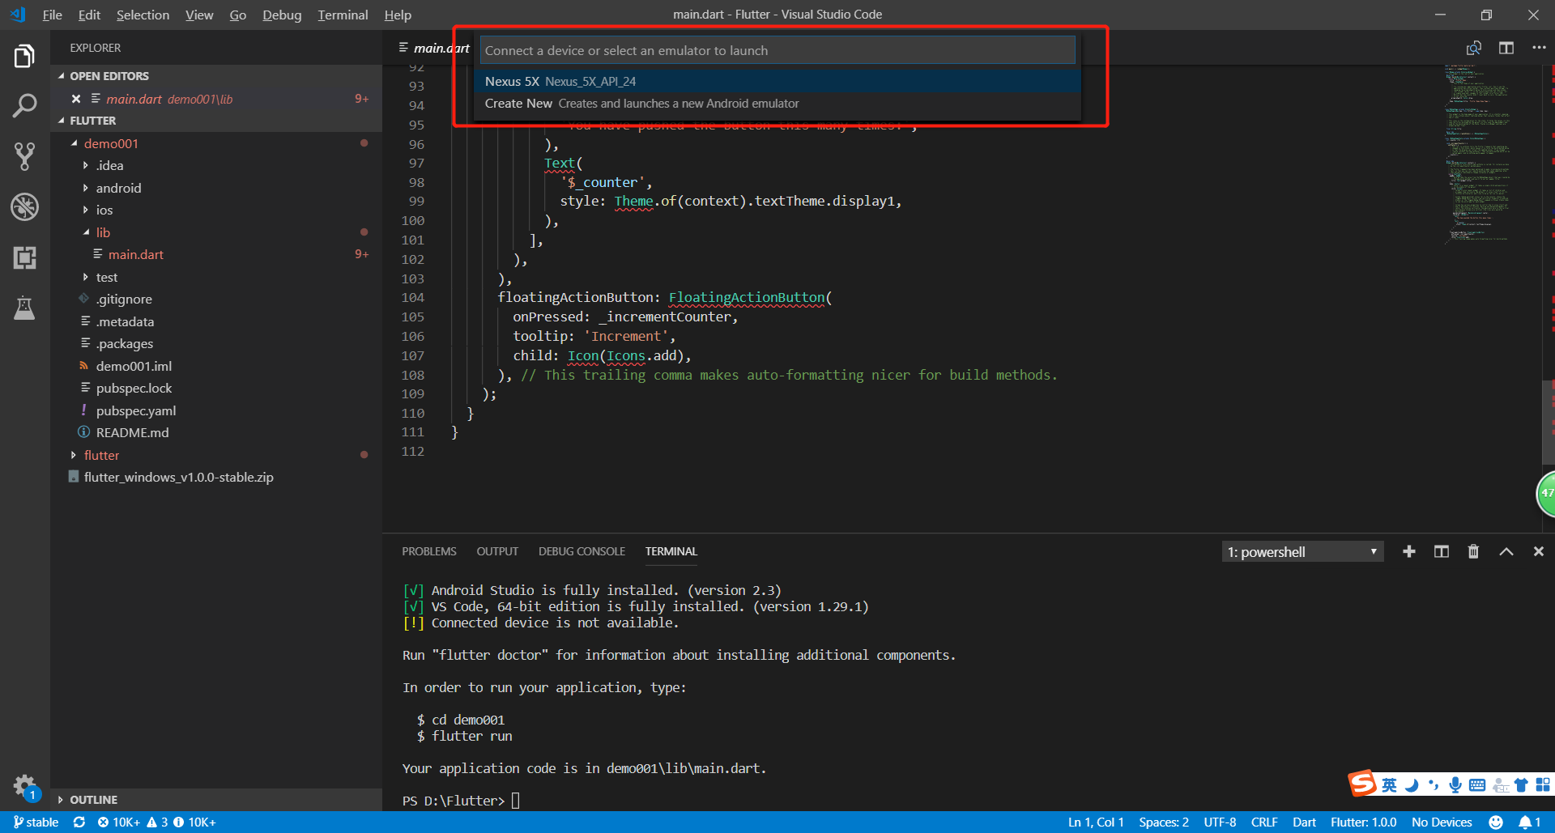Image resolution: width=1555 pixels, height=833 pixels.
Task: Open the Source Control view icon
Action: tap(24, 156)
